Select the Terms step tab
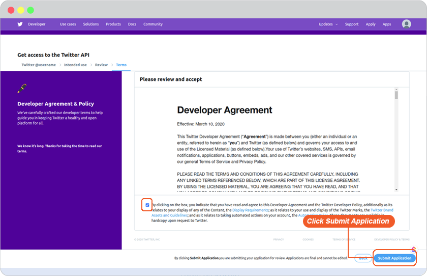427x276 pixels. [121, 65]
